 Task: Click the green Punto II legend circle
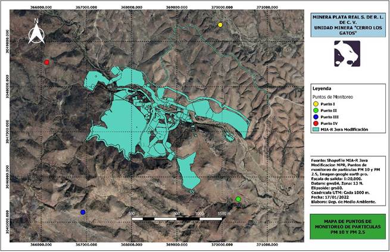tap(316, 111)
